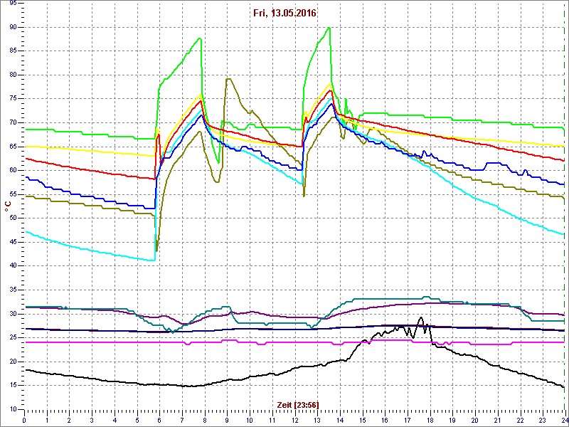569x427 pixels.
Task: Click the "40" value on the temperature axis
Action: pyautogui.click(x=13, y=266)
